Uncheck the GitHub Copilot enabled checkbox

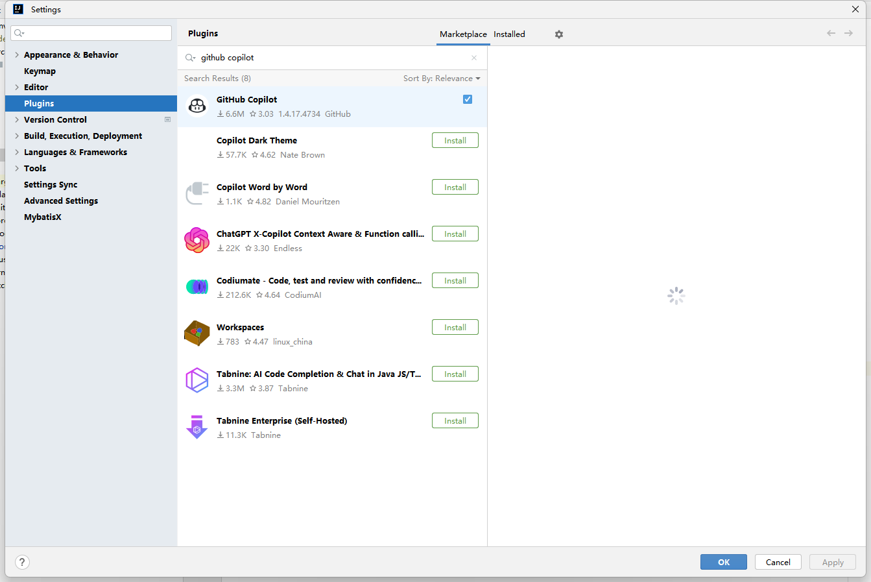point(468,99)
